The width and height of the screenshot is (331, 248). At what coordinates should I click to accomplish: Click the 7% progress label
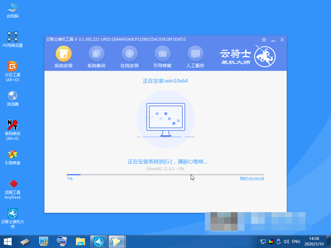click(x=70, y=179)
